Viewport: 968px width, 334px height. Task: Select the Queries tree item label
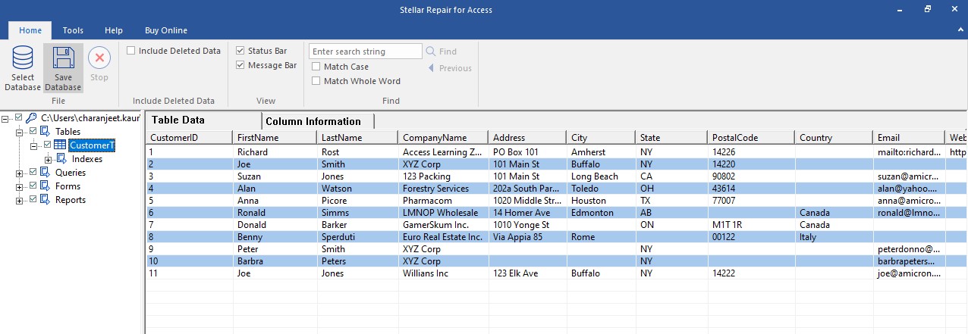pos(71,173)
